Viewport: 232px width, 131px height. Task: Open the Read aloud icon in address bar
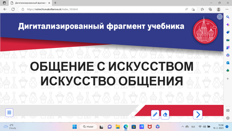pyautogui.click(x=186, y=9)
